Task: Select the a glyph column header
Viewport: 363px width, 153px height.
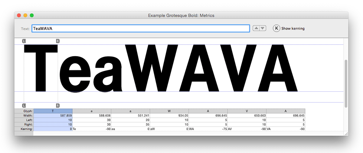Action: tap(130, 111)
